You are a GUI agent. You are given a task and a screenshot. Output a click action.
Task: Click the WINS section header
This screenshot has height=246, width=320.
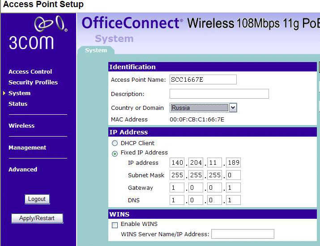213,214
